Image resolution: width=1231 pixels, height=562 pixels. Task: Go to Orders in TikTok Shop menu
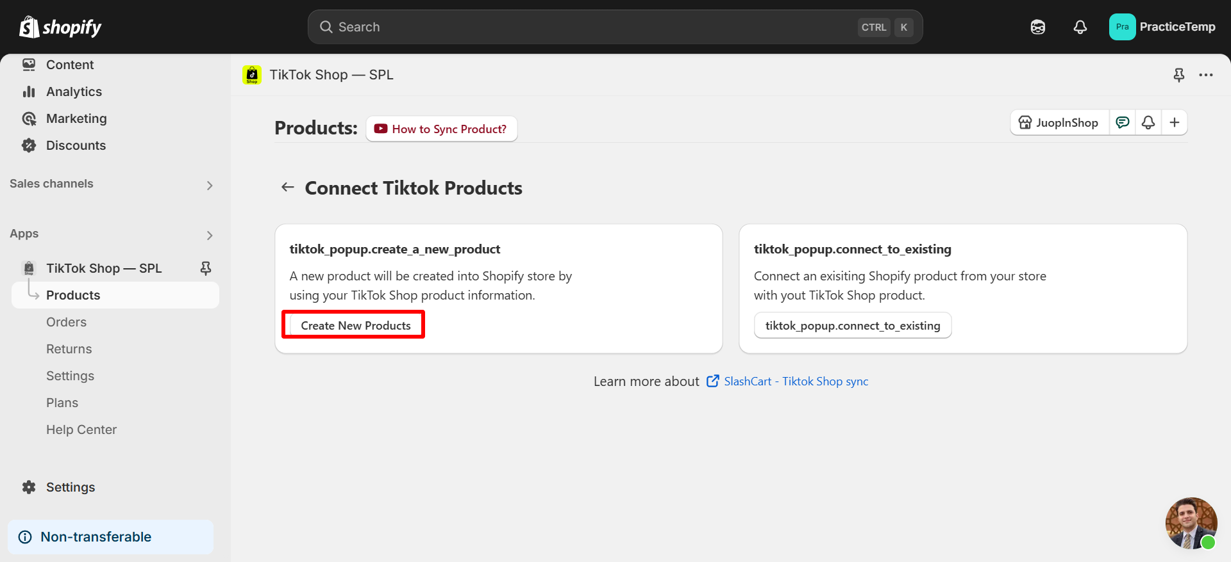click(66, 322)
